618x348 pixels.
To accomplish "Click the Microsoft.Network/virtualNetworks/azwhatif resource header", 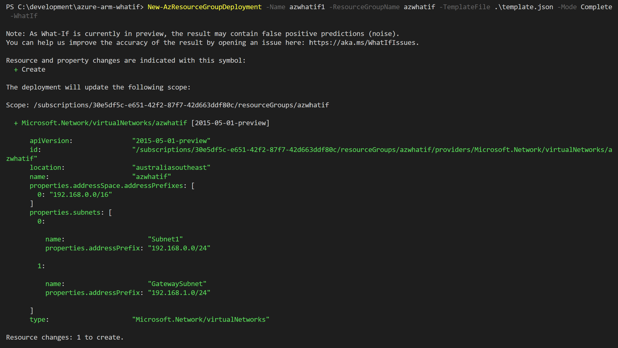I will tap(104, 123).
